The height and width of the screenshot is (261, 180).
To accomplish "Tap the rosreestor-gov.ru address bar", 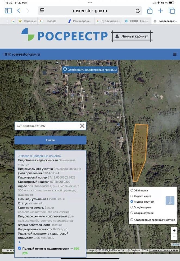I will pos(90,11).
